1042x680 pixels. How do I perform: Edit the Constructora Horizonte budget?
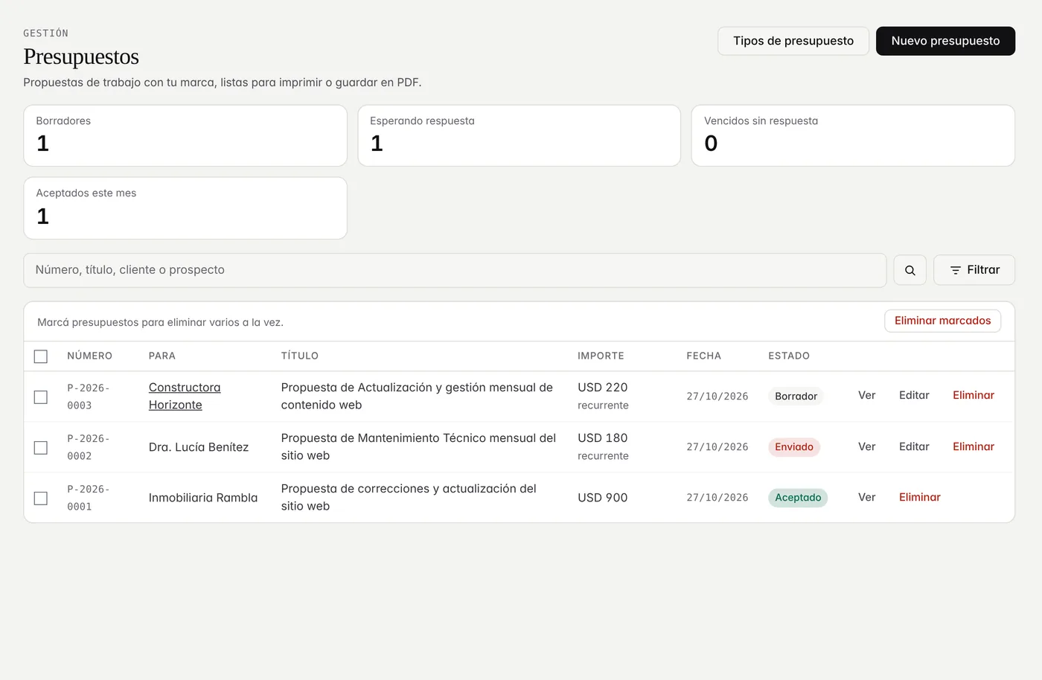tap(914, 395)
